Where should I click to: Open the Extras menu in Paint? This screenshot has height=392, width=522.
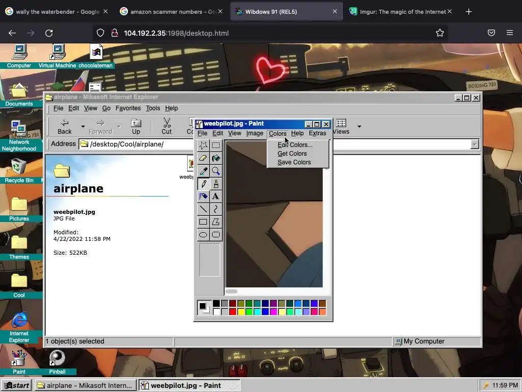coord(317,133)
